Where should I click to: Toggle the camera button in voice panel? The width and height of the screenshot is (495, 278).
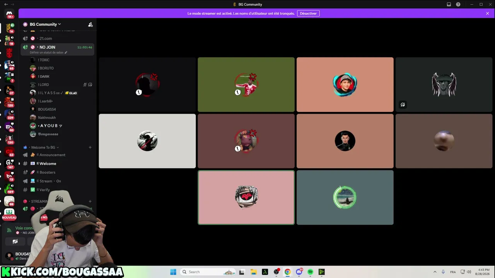point(15,242)
